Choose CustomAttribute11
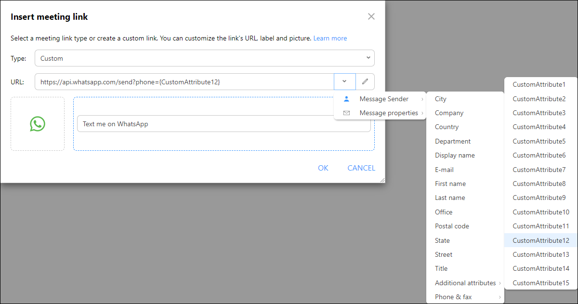578x304 pixels. [541, 226]
